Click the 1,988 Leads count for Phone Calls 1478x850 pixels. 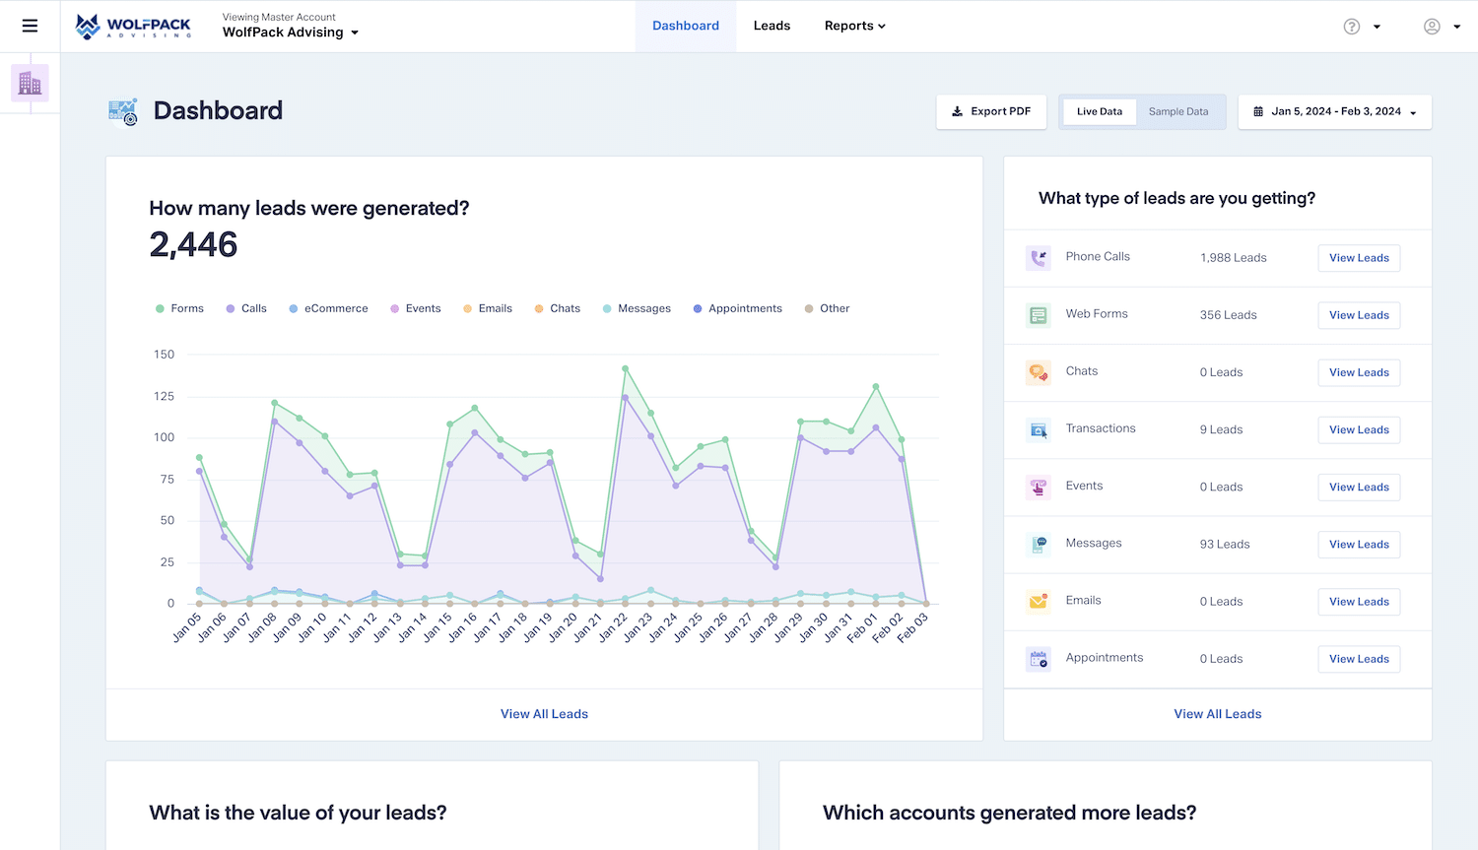click(x=1234, y=258)
